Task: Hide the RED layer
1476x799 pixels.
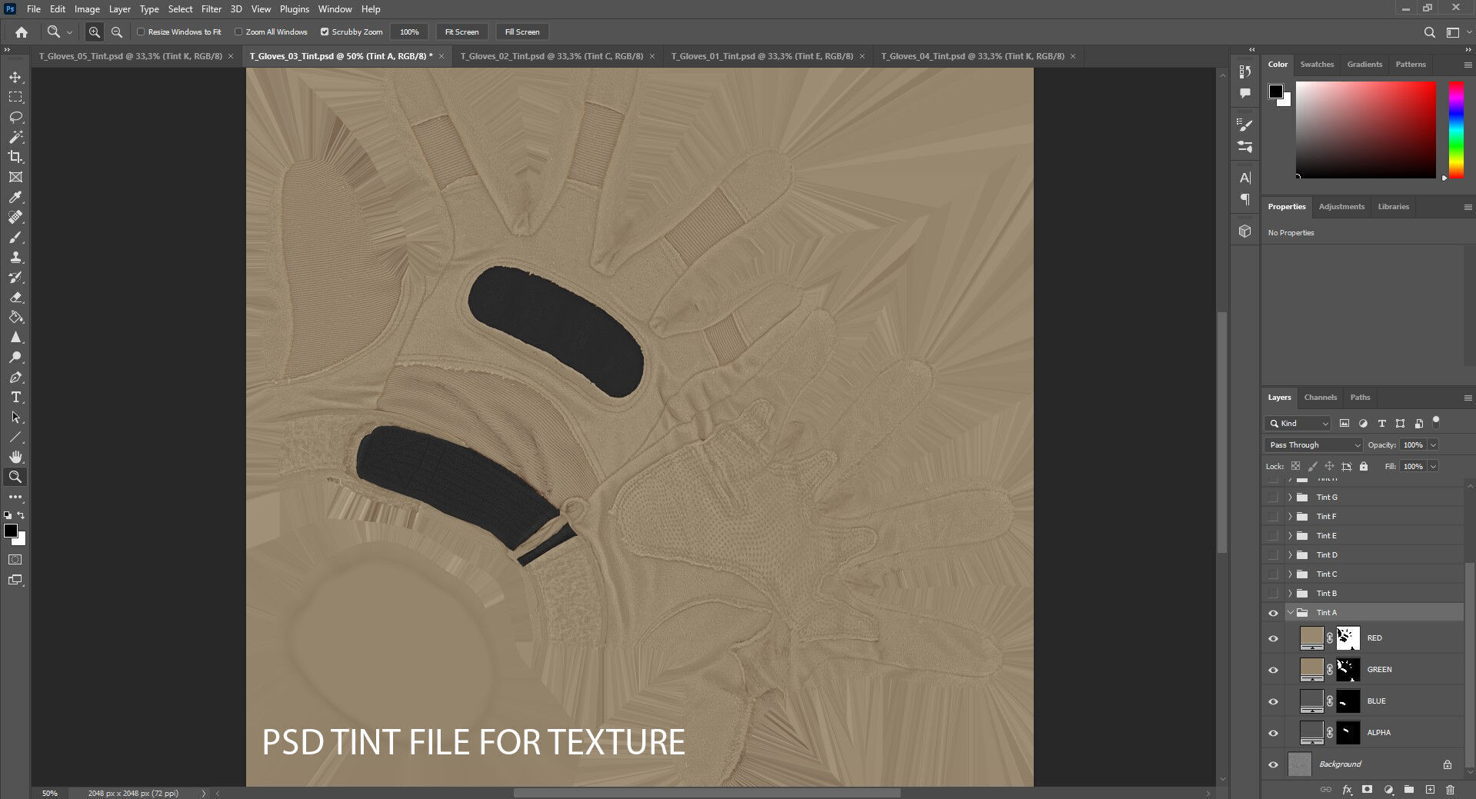Action: click(1273, 638)
